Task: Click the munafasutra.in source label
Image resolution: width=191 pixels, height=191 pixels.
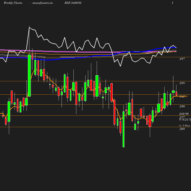Action: point(42,3)
